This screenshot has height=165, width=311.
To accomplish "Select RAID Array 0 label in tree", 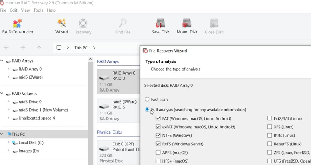I will [30, 69].
